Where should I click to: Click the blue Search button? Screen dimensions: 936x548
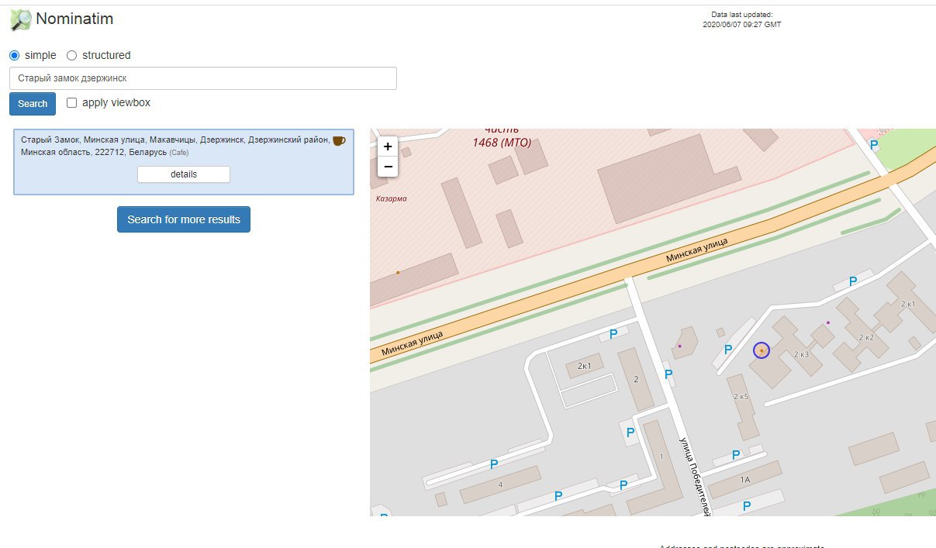(33, 104)
